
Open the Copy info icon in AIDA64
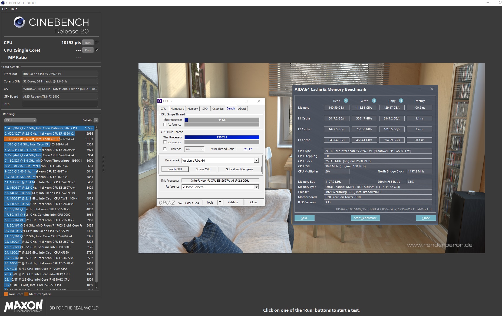click(401, 101)
